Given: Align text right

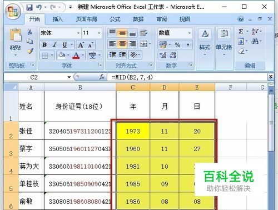Looking at the screenshot, I should point(132,44).
